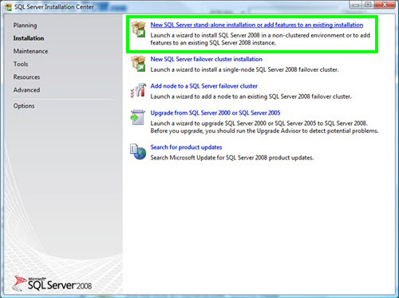Click the add node tools icon
The height and width of the screenshot is (298, 399).
[x=138, y=90]
